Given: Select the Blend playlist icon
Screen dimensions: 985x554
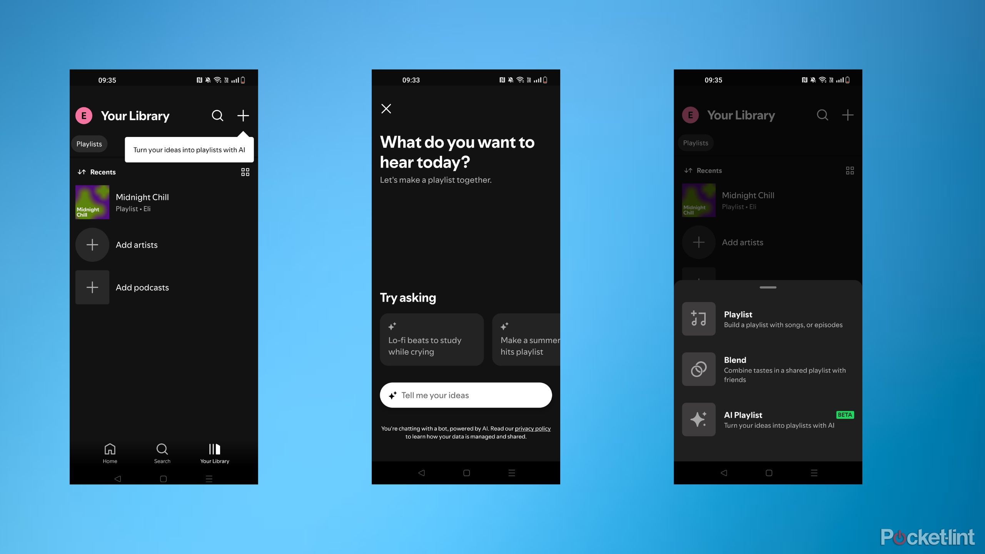Looking at the screenshot, I should [x=698, y=368].
